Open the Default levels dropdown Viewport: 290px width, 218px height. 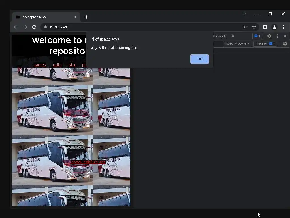click(238, 44)
